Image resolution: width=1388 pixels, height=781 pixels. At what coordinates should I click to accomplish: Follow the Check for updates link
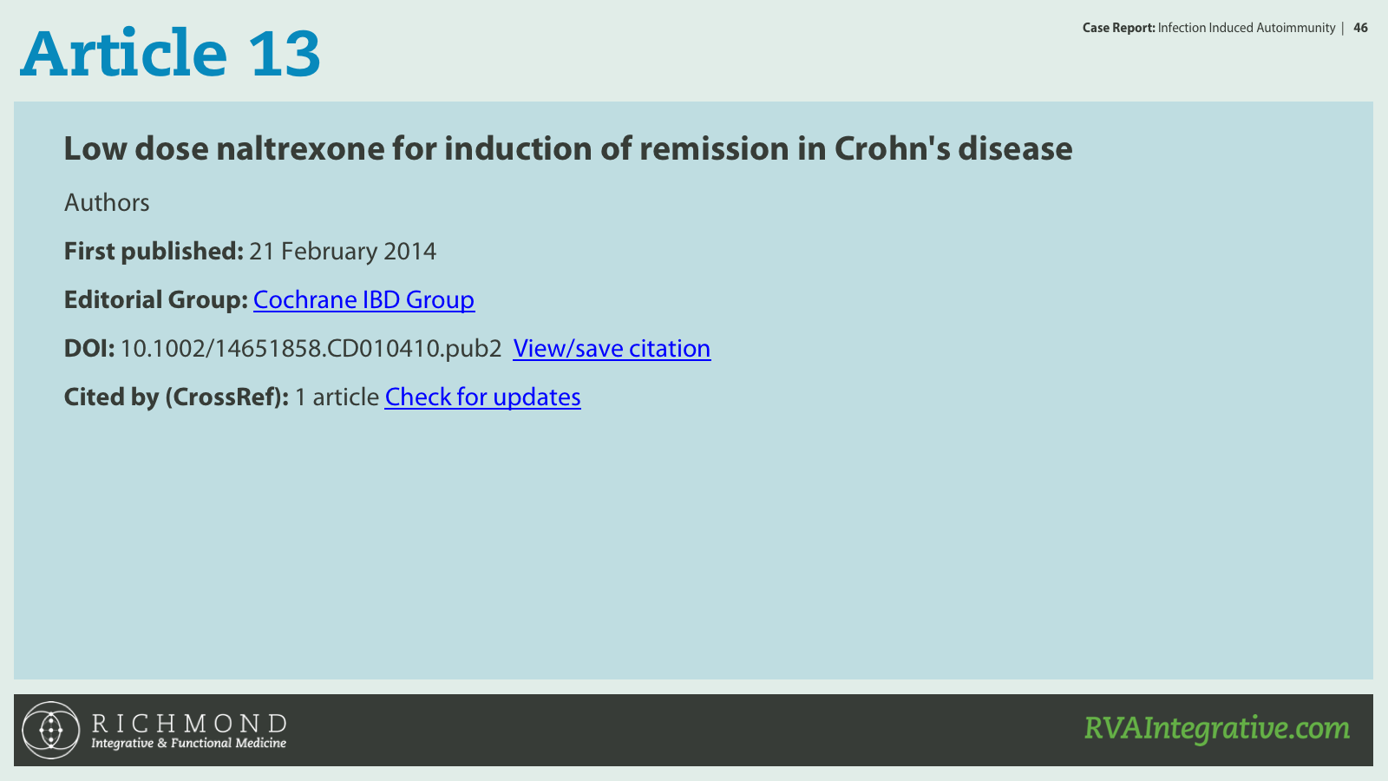(482, 397)
